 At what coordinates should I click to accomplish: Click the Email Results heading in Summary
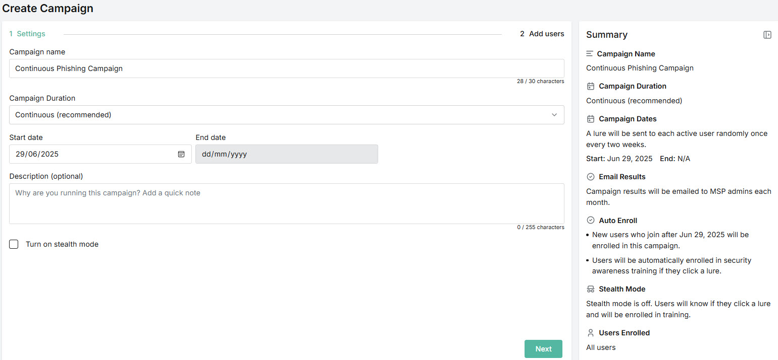622,177
